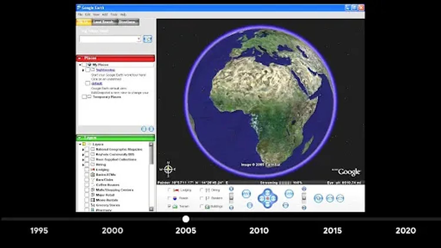Switch to the Directions tab
The height and width of the screenshot is (248, 441).
point(128,22)
